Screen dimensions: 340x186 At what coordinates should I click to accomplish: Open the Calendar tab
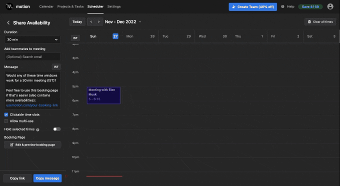46,6
